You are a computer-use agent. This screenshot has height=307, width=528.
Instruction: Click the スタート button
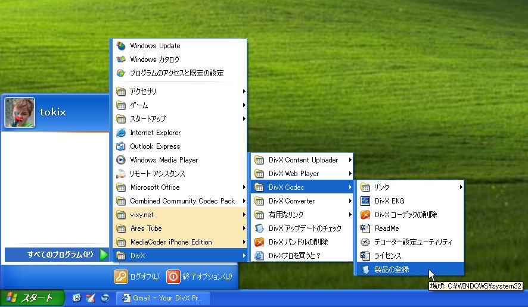click(32, 298)
